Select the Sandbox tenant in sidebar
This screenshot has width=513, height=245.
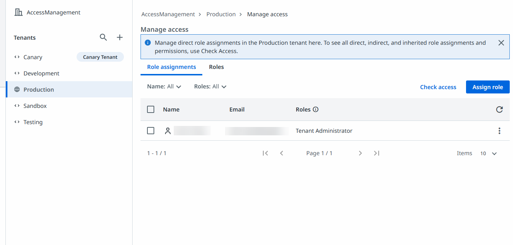tap(35, 106)
